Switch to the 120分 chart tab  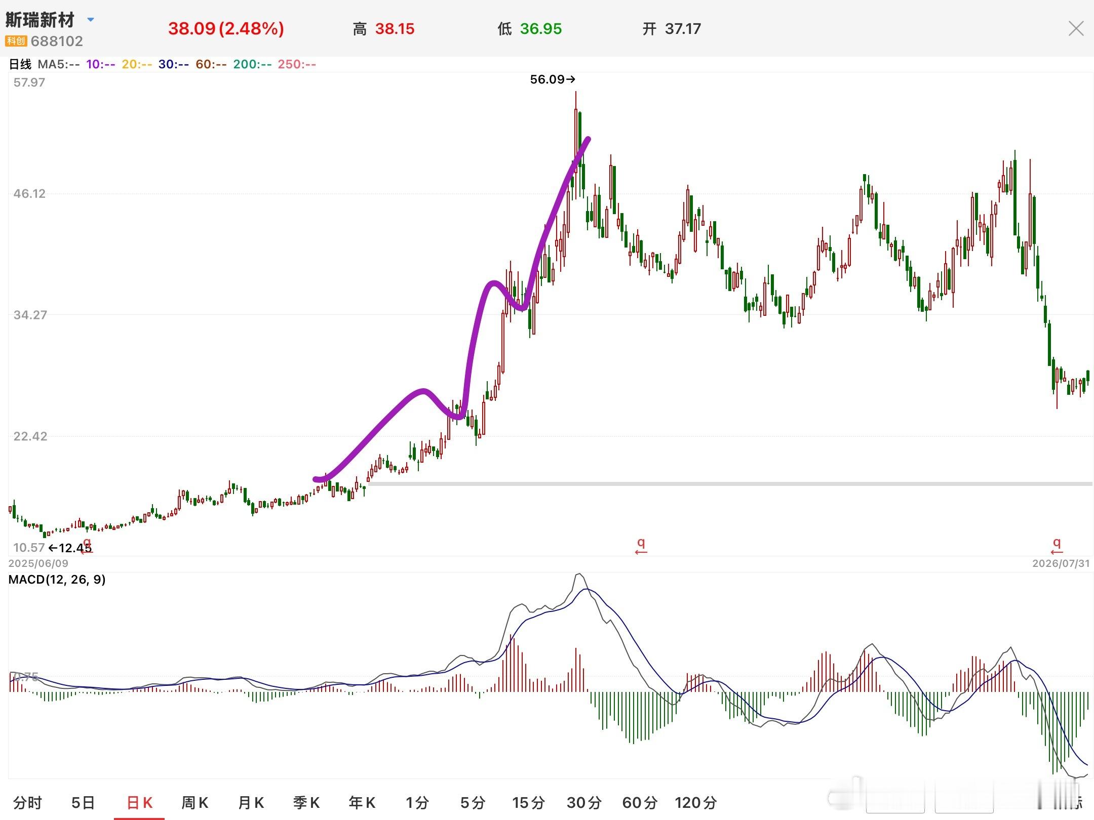pyautogui.click(x=696, y=803)
